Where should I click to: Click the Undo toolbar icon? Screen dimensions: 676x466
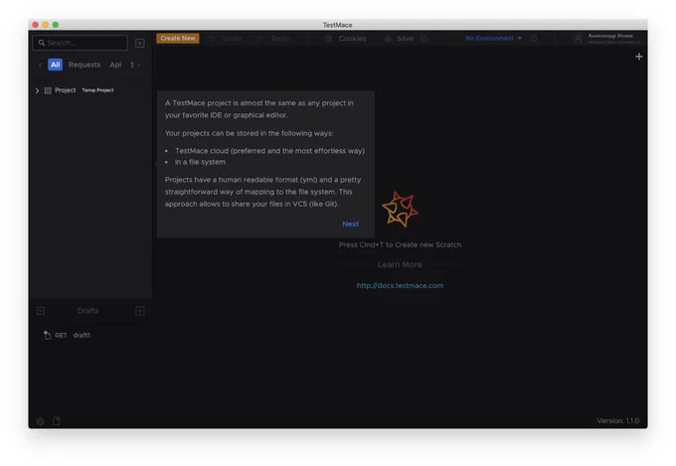[x=212, y=39]
